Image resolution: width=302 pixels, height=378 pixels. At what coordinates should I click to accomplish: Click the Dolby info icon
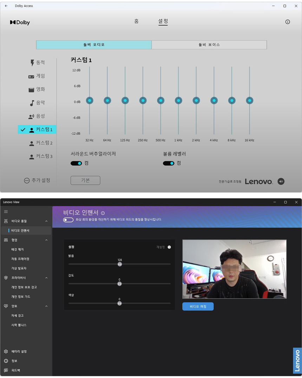[288, 22]
